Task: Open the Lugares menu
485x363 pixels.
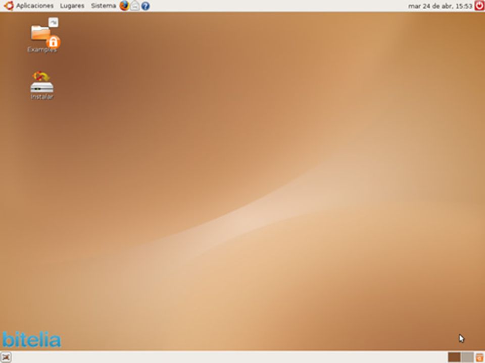Action: [72, 6]
